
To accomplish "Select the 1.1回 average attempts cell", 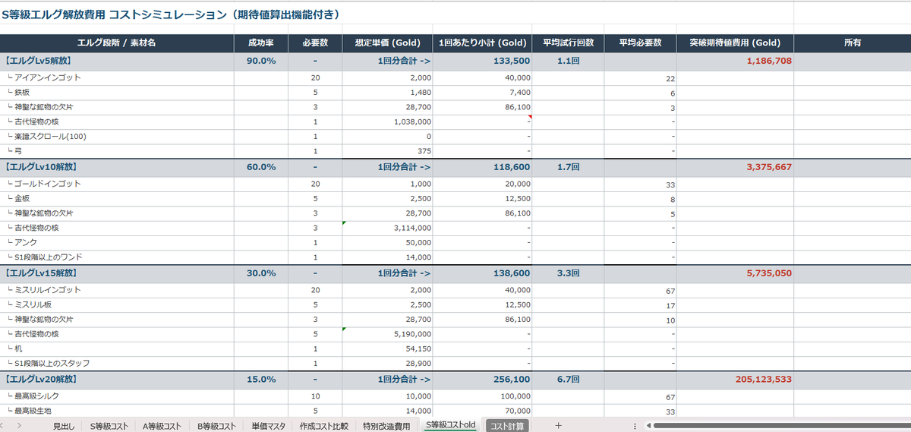I will (x=568, y=61).
